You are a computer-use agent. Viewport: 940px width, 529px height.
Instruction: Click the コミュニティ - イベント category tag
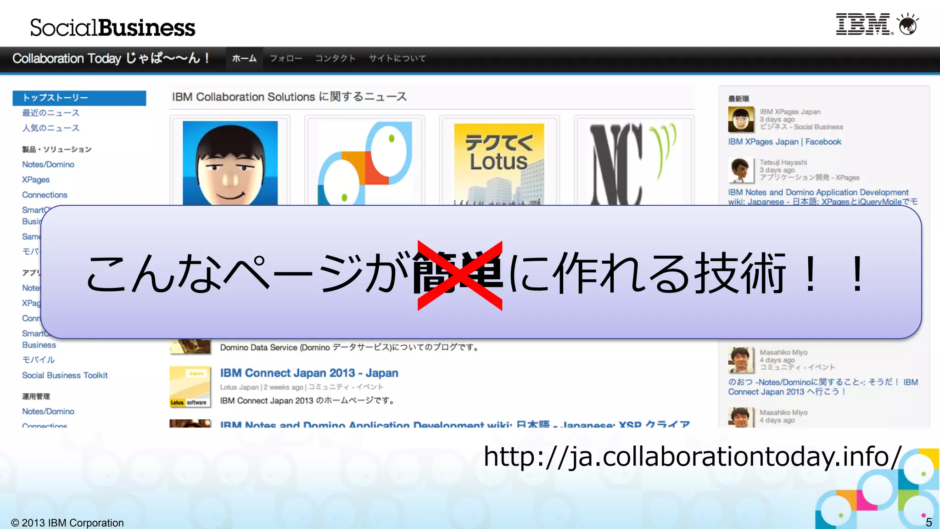point(346,387)
